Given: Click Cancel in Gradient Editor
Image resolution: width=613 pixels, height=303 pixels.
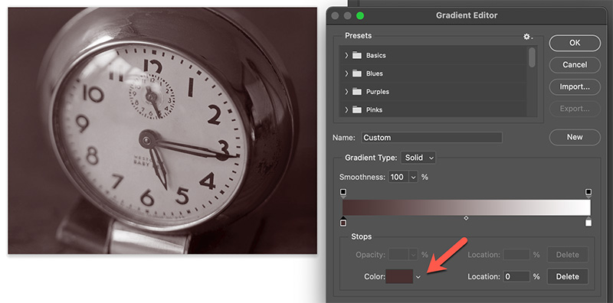Looking at the screenshot, I should (575, 65).
